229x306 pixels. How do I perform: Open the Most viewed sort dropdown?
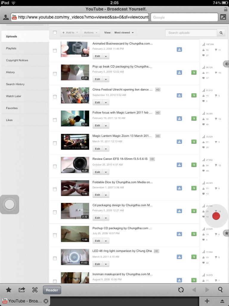point(125,33)
